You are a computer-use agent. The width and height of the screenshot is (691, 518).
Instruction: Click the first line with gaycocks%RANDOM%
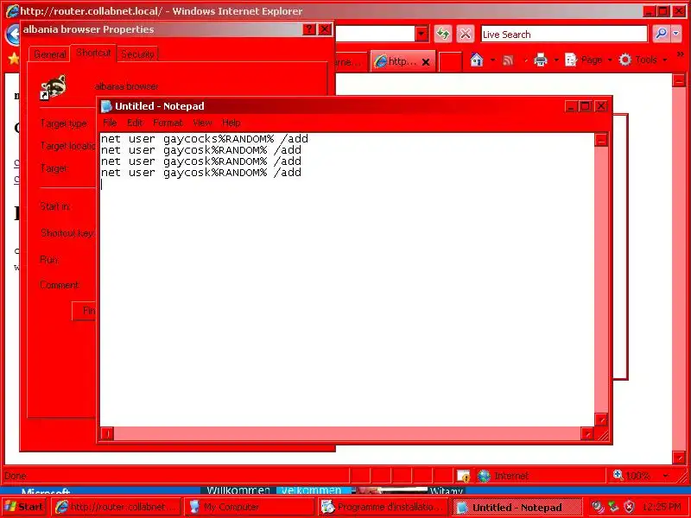(205, 139)
